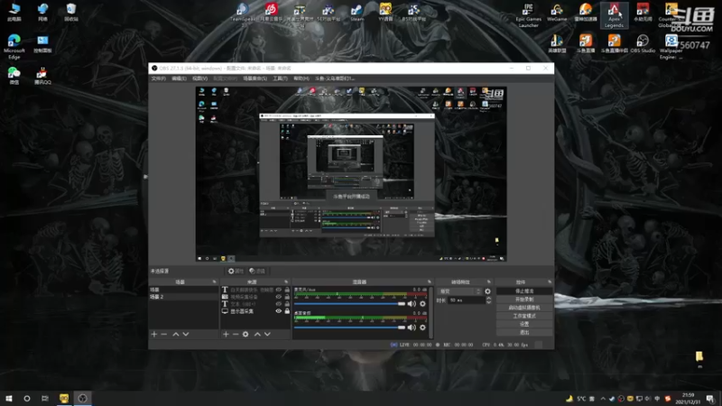Open Task View in the taskbar
Viewport: 722px width, 406px height.
pyautogui.click(x=44, y=398)
